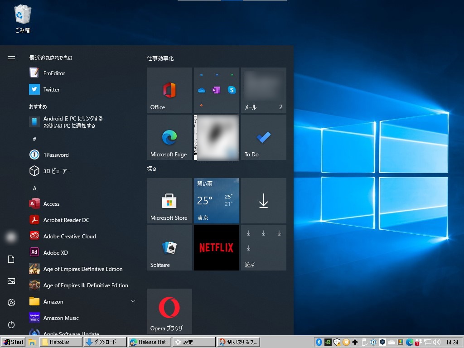Open the 遊ぶ tile folder
Screen dimensions: 464x348
264,248
